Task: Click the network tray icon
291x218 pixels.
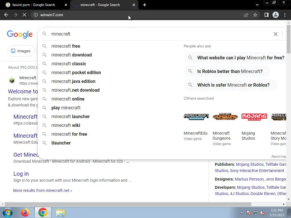Action: point(255,213)
